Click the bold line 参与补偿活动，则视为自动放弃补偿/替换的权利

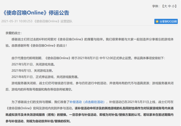click(38, 121)
